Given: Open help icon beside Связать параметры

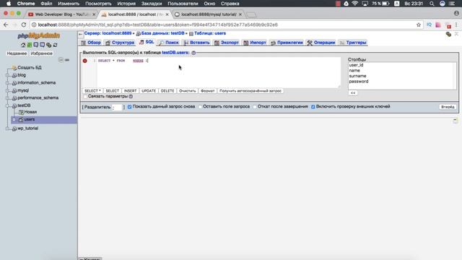Looking at the screenshot, I should (131, 96).
